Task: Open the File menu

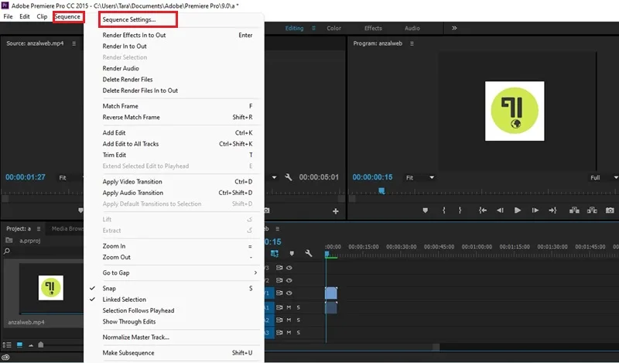Action: (x=8, y=16)
